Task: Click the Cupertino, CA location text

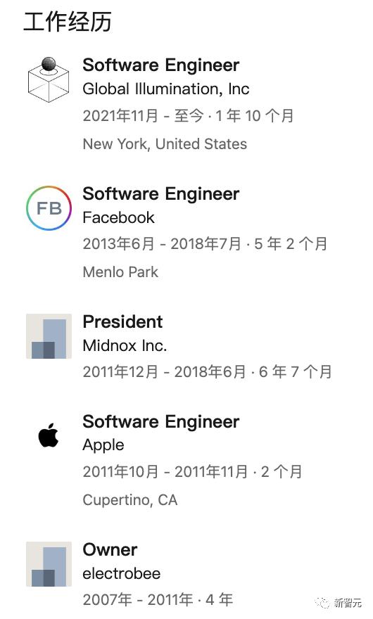Action: (130, 500)
